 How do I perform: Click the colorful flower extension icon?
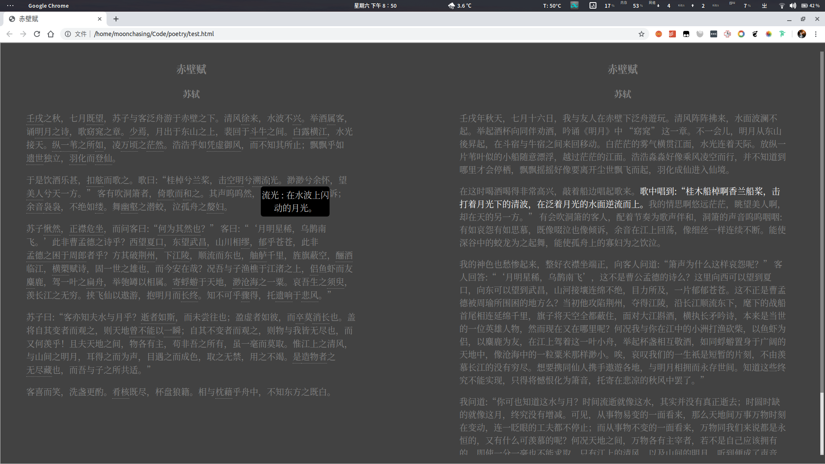click(769, 34)
